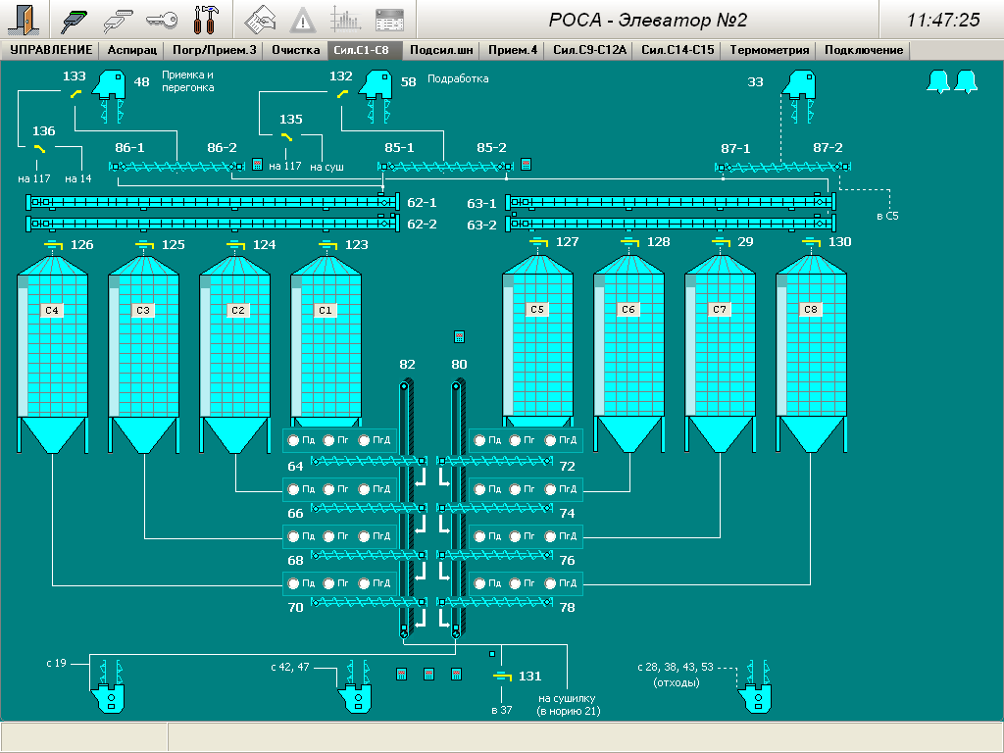Switch to the Термометрия tab

pyautogui.click(x=769, y=51)
